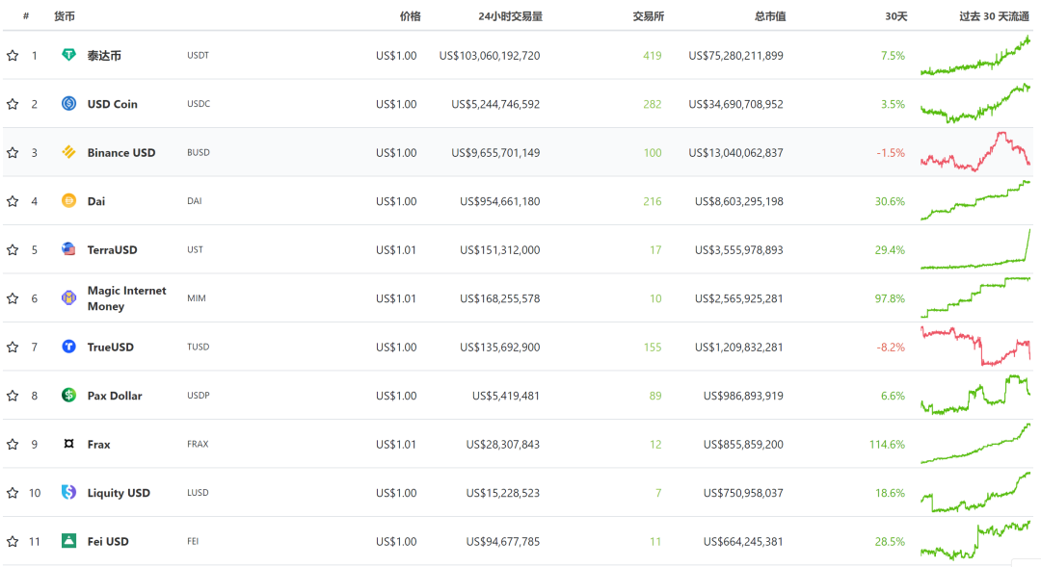Sort by 24小时交易量 column header
The width and height of the screenshot is (1041, 567).
(x=510, y=16)
